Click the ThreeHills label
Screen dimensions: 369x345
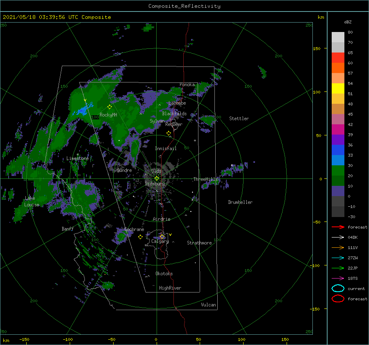pos(206,179)
